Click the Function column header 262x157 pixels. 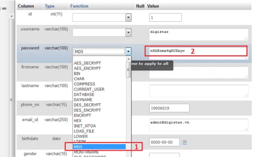[79, 6]
